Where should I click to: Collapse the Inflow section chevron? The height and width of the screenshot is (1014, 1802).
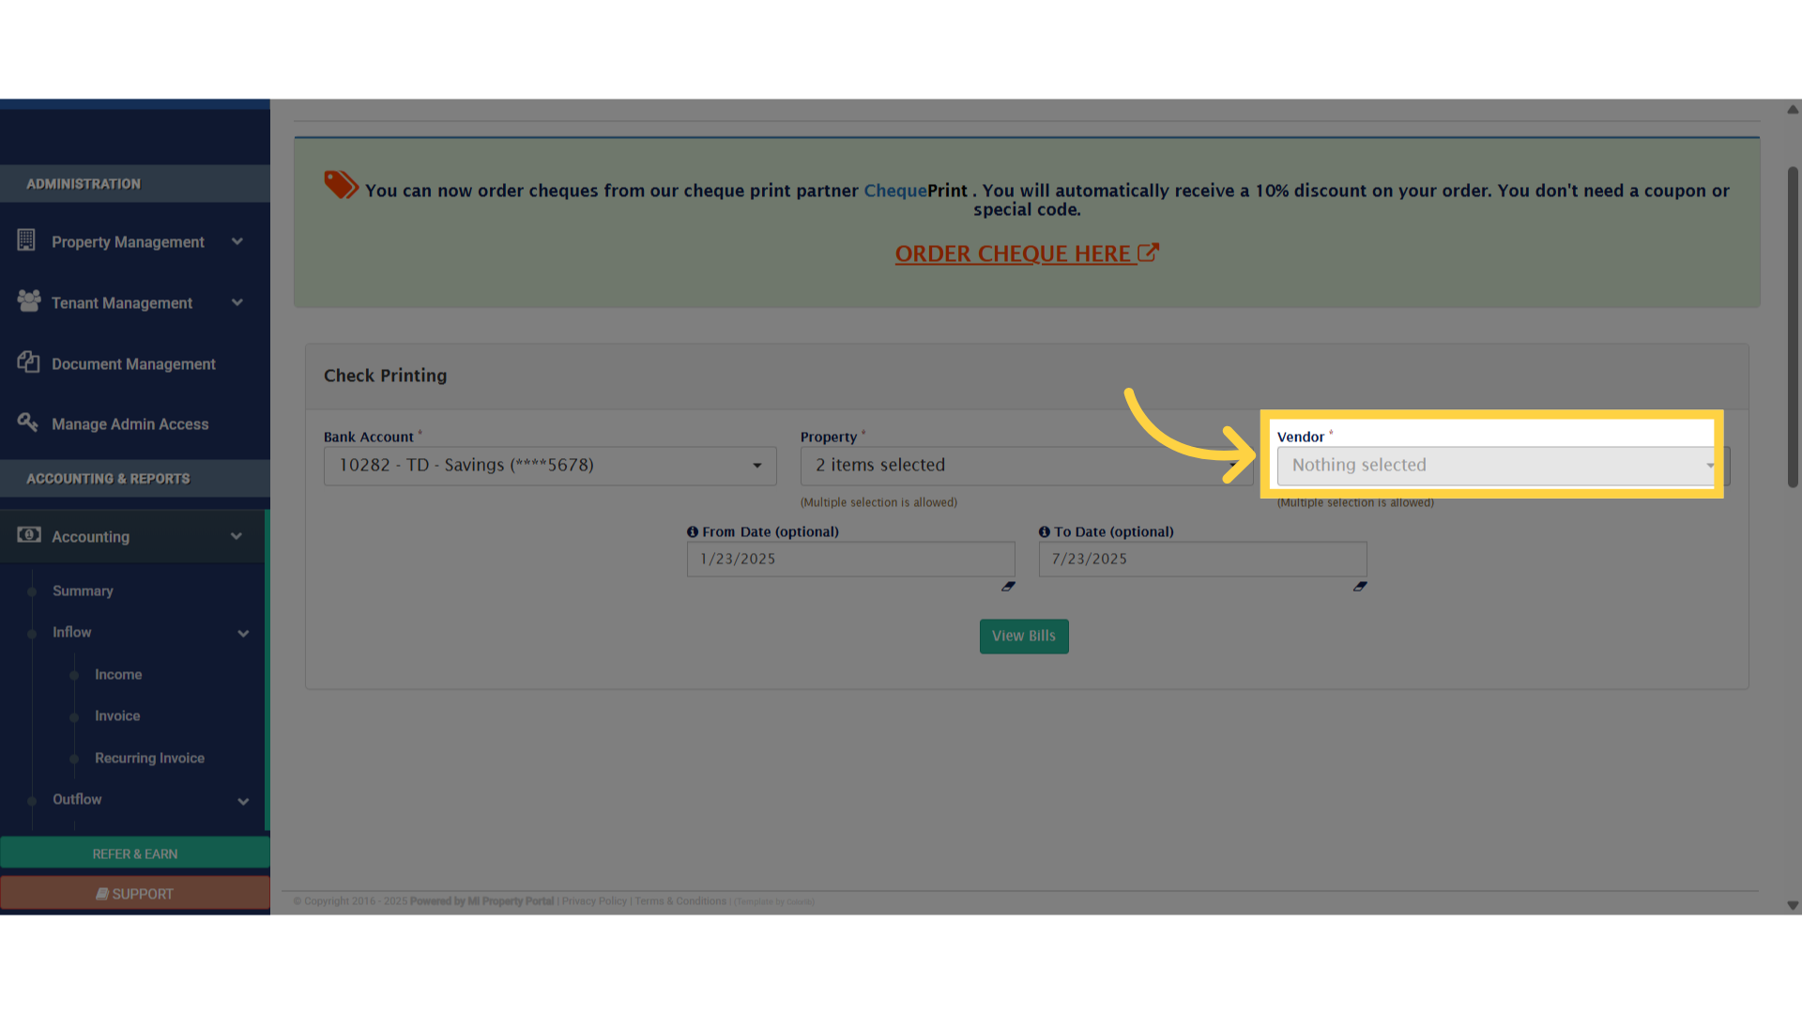[243, 633]
